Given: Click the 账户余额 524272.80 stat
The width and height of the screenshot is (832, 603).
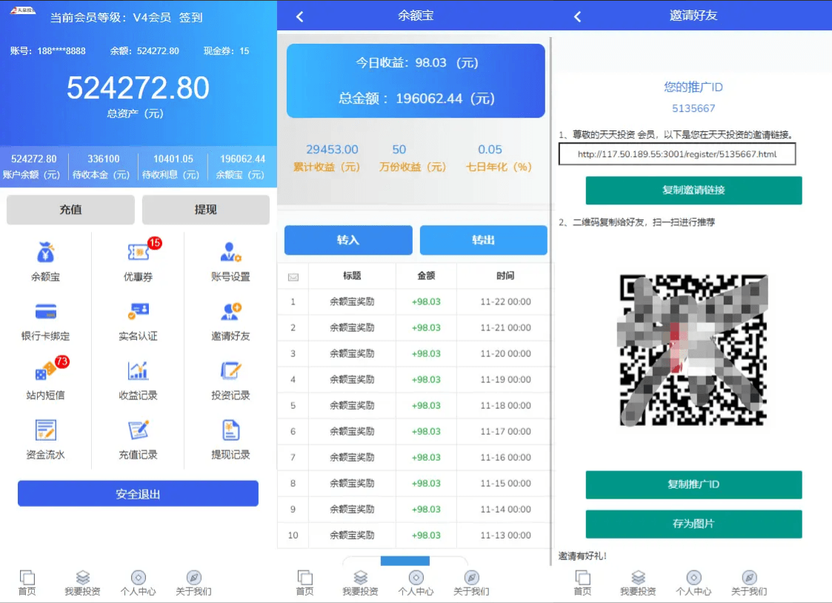Looking at the screenshot, I should (33, 167).
